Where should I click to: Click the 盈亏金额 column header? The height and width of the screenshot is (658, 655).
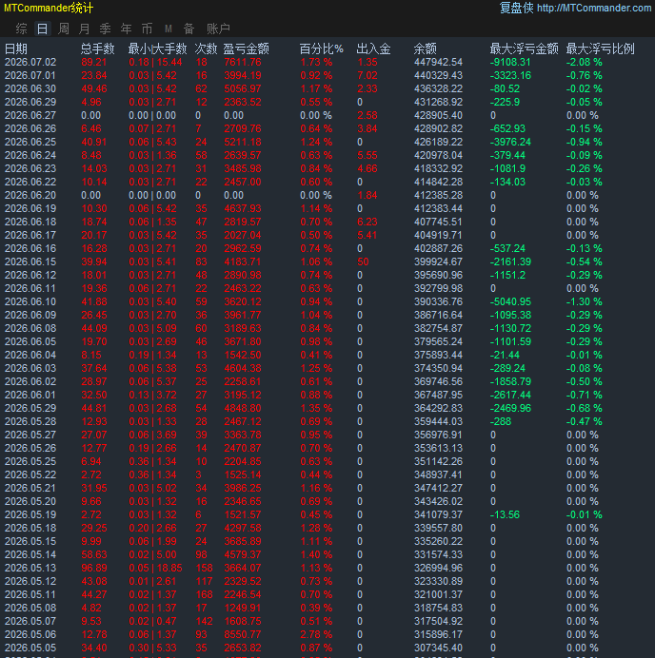[x=246, y=48]
